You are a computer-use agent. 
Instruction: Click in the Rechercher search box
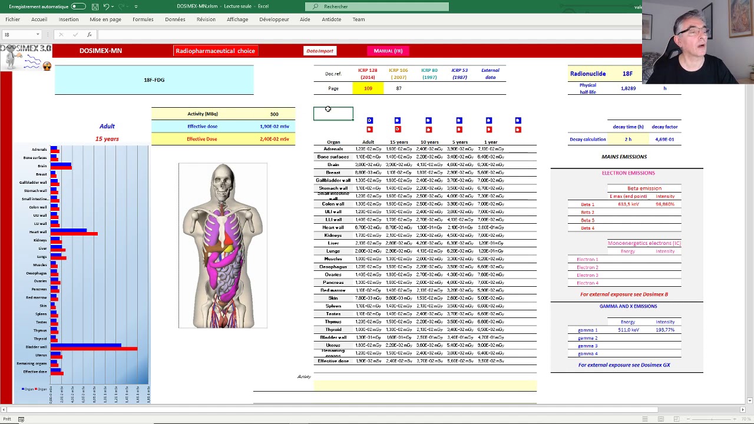[377, 6]
